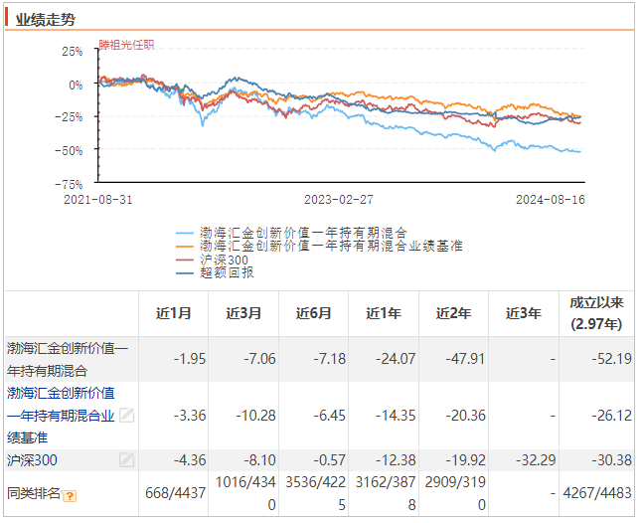Click the edit pencil icon beside 沪深300
Screen dimensions: 642x523
(x=127, y=460)
